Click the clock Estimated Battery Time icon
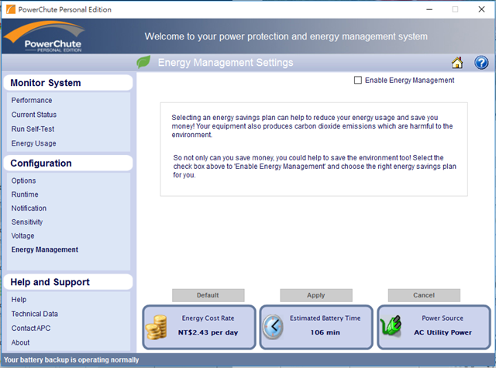This screenshot has width=496, height=368. coord(273,327)
